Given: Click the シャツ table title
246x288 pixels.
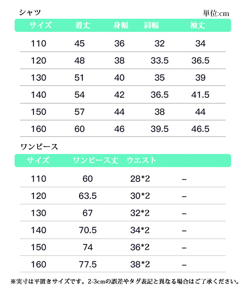Looking at the screenshot, I should 30,13.
